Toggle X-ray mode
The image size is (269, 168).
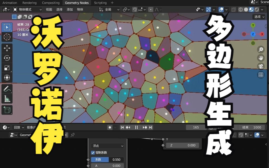click(233, 10)
